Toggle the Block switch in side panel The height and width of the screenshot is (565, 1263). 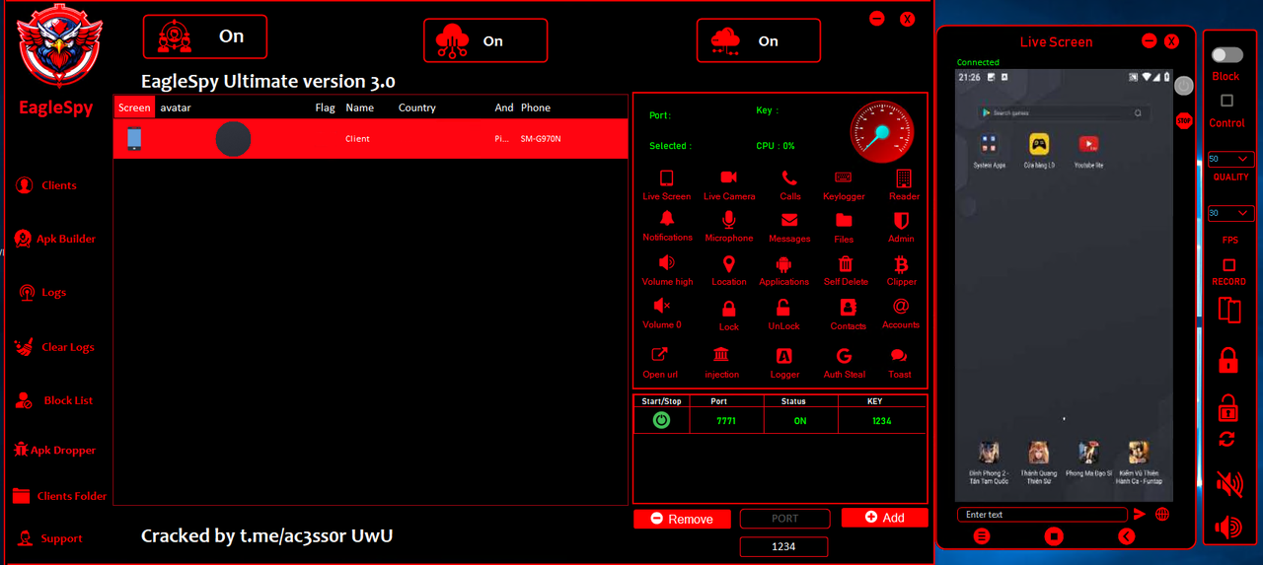pos(1226,55)
